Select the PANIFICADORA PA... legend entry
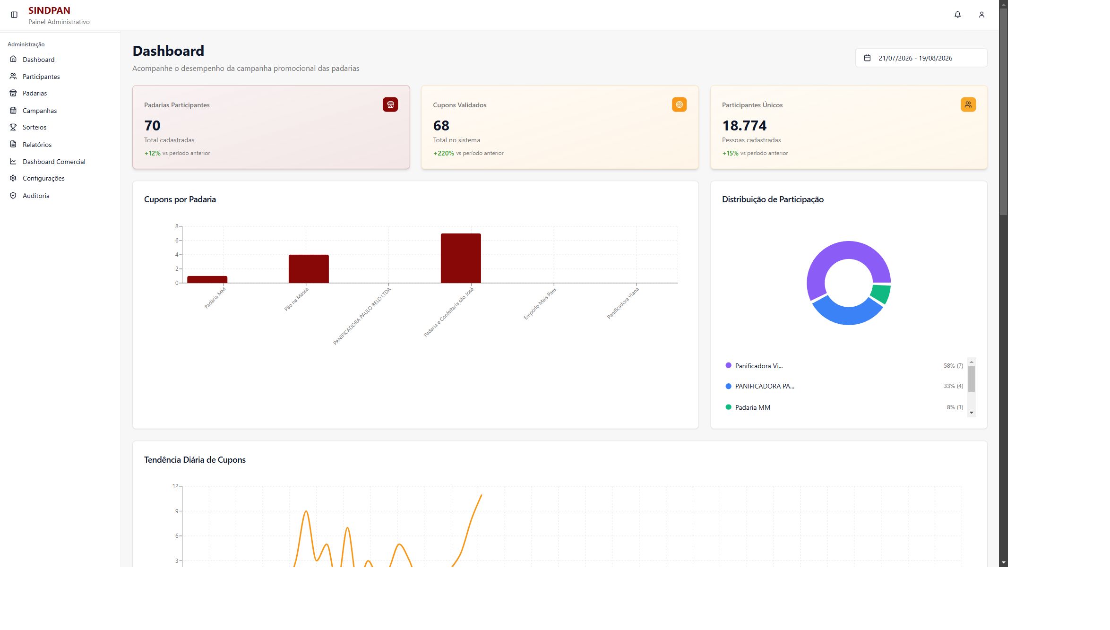This screenshot has height=630, width=1110. (844, 386)
